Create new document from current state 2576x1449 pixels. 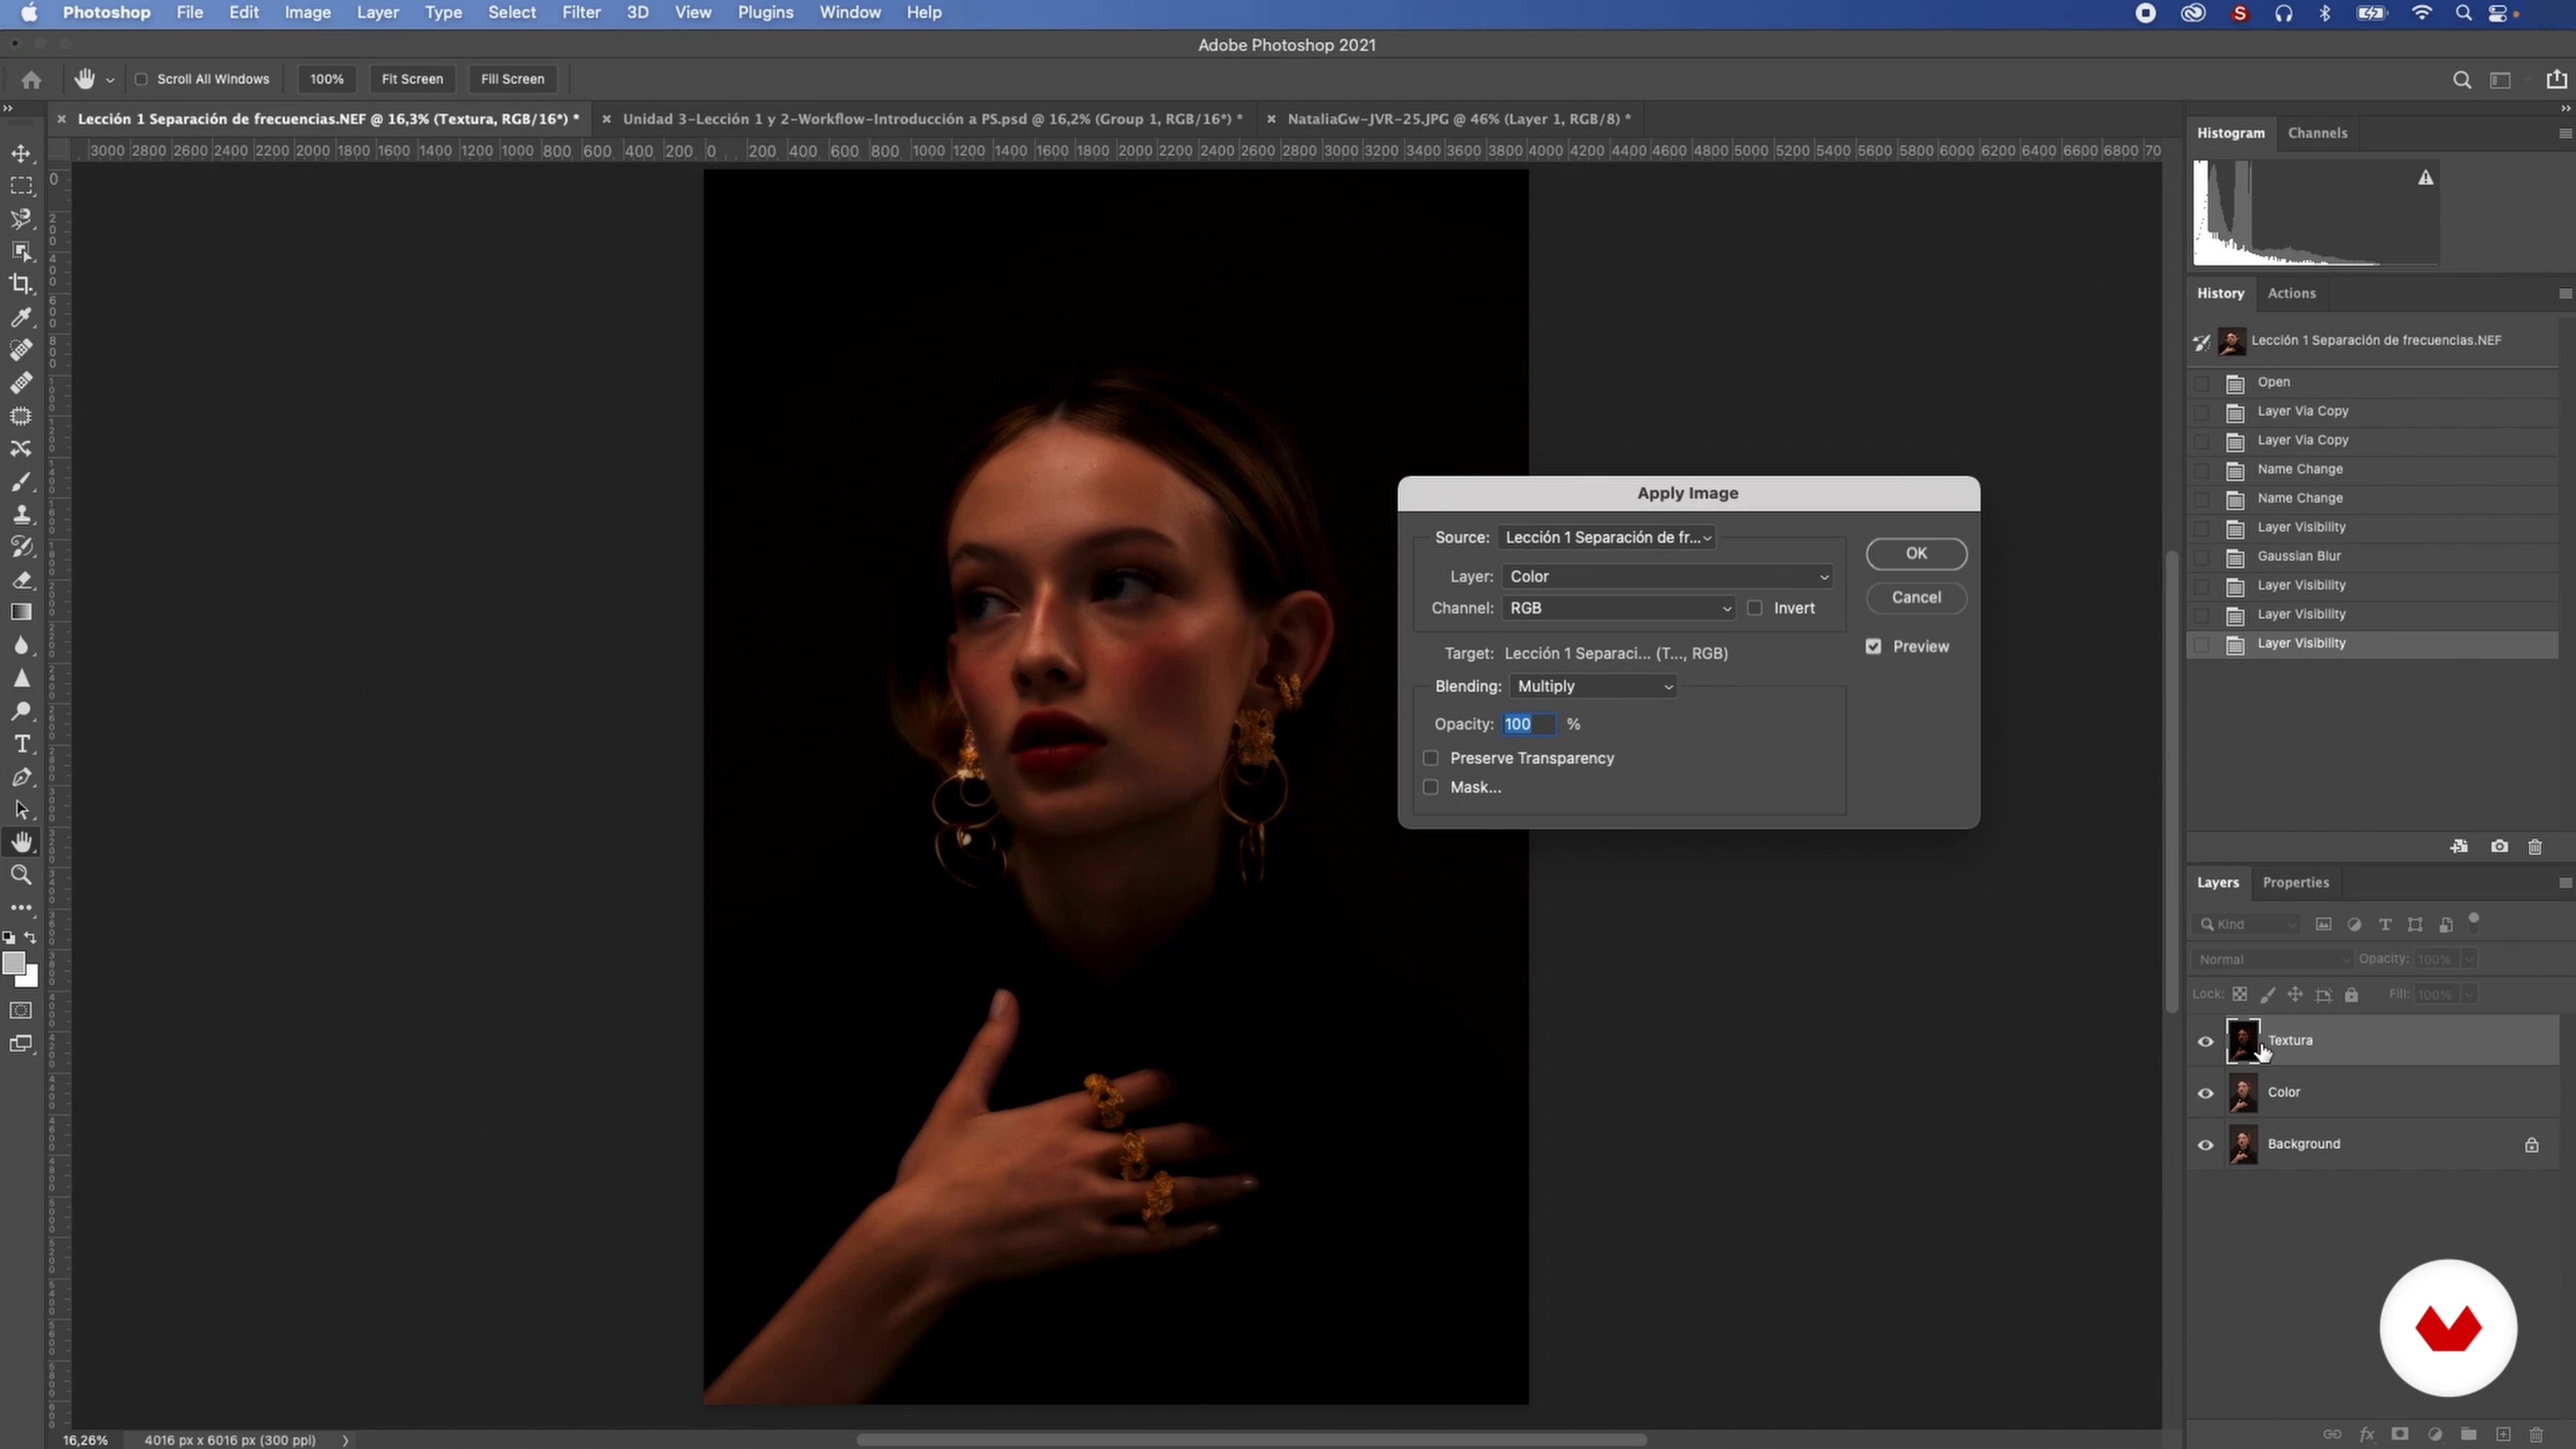coord(2459,846)
